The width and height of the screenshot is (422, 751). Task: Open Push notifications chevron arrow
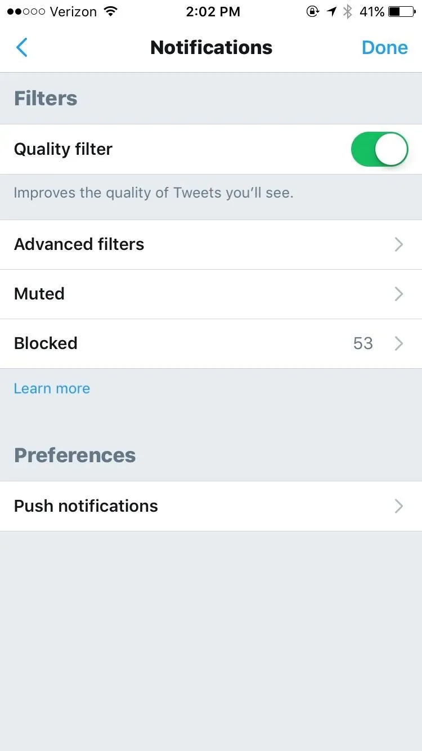[x=399, y=506]
